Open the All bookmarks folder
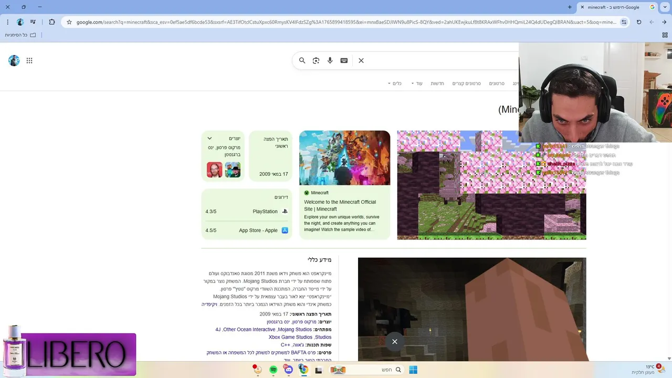 pyautogui.click(x=20, y=35)
